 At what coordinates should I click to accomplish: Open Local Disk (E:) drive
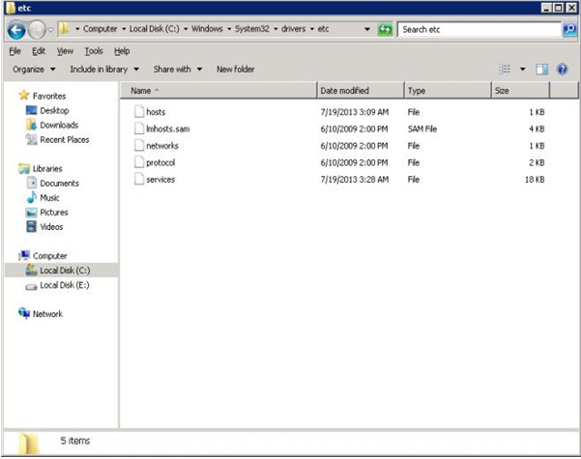point(64,285)
